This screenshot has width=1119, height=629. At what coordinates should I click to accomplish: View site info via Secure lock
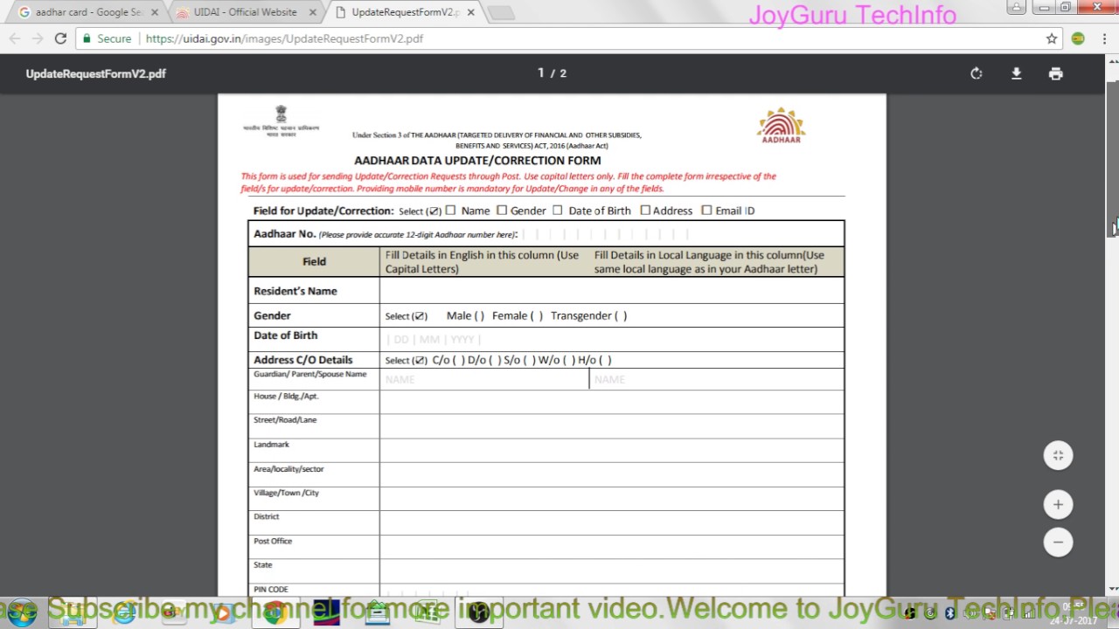click(107, 38)
